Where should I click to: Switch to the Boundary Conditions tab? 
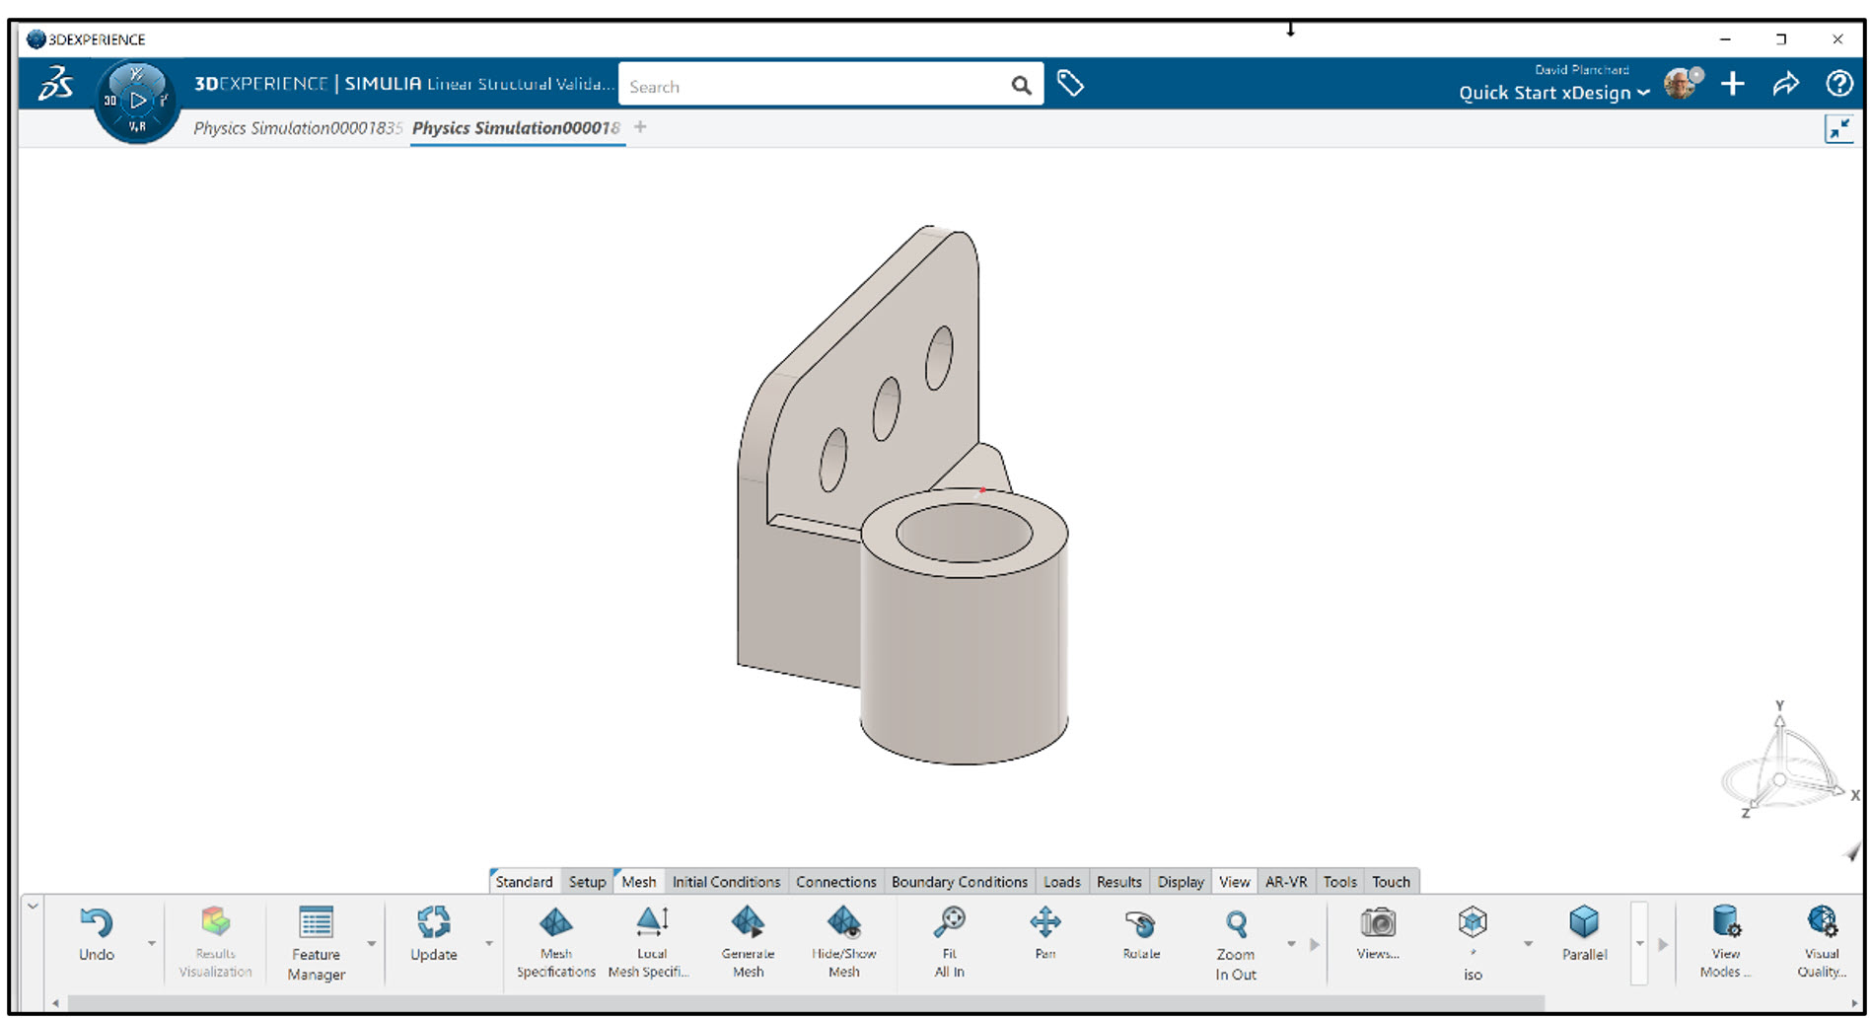959,881
